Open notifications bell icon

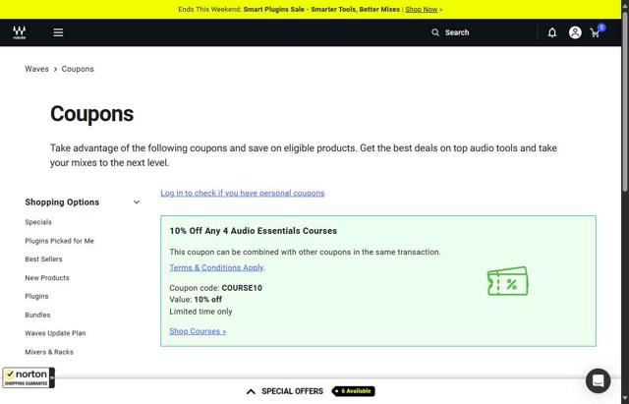pyautogui.click(x=552, y=32)
